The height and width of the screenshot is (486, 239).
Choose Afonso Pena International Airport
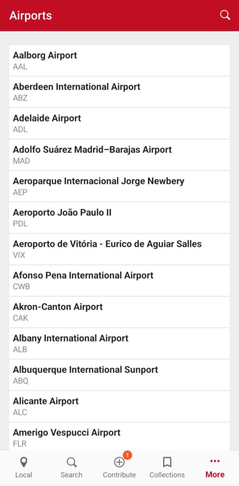(x=119, y=281)
